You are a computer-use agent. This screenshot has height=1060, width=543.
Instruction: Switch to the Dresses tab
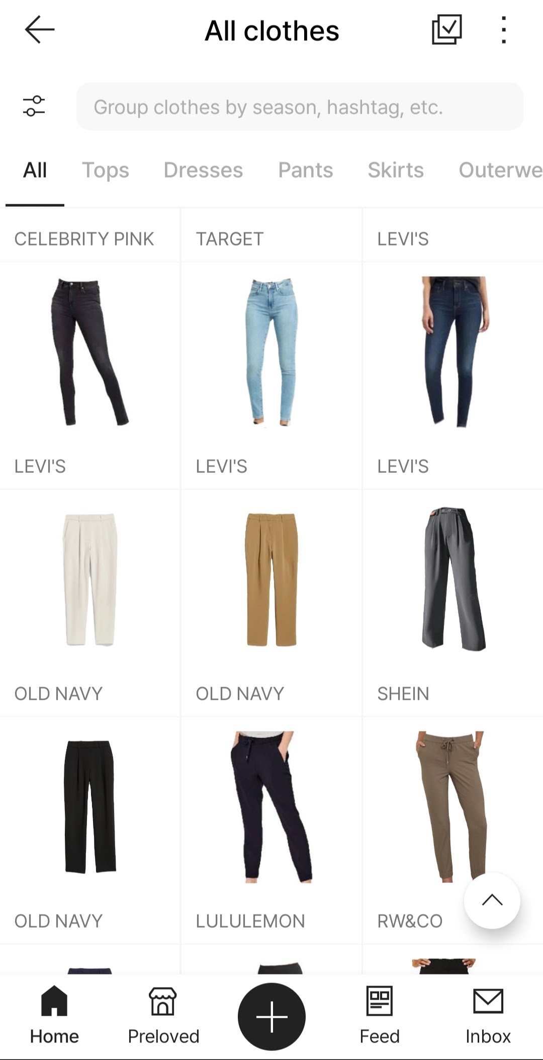(x=203, y=170)
